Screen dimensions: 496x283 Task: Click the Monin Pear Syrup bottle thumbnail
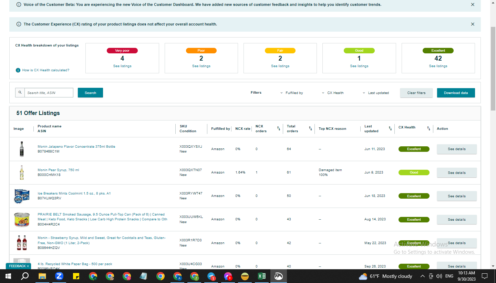[x=22, y=172]
